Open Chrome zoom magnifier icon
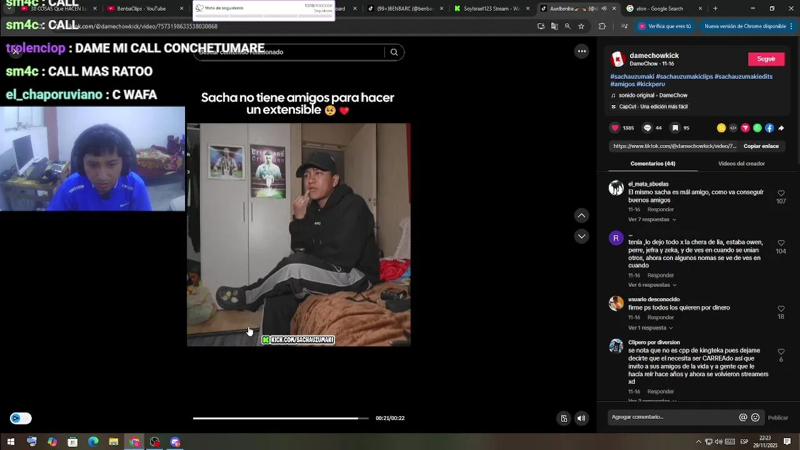This screenshot has height=450, width=800. pyautogui.click(x=567, y=26)
